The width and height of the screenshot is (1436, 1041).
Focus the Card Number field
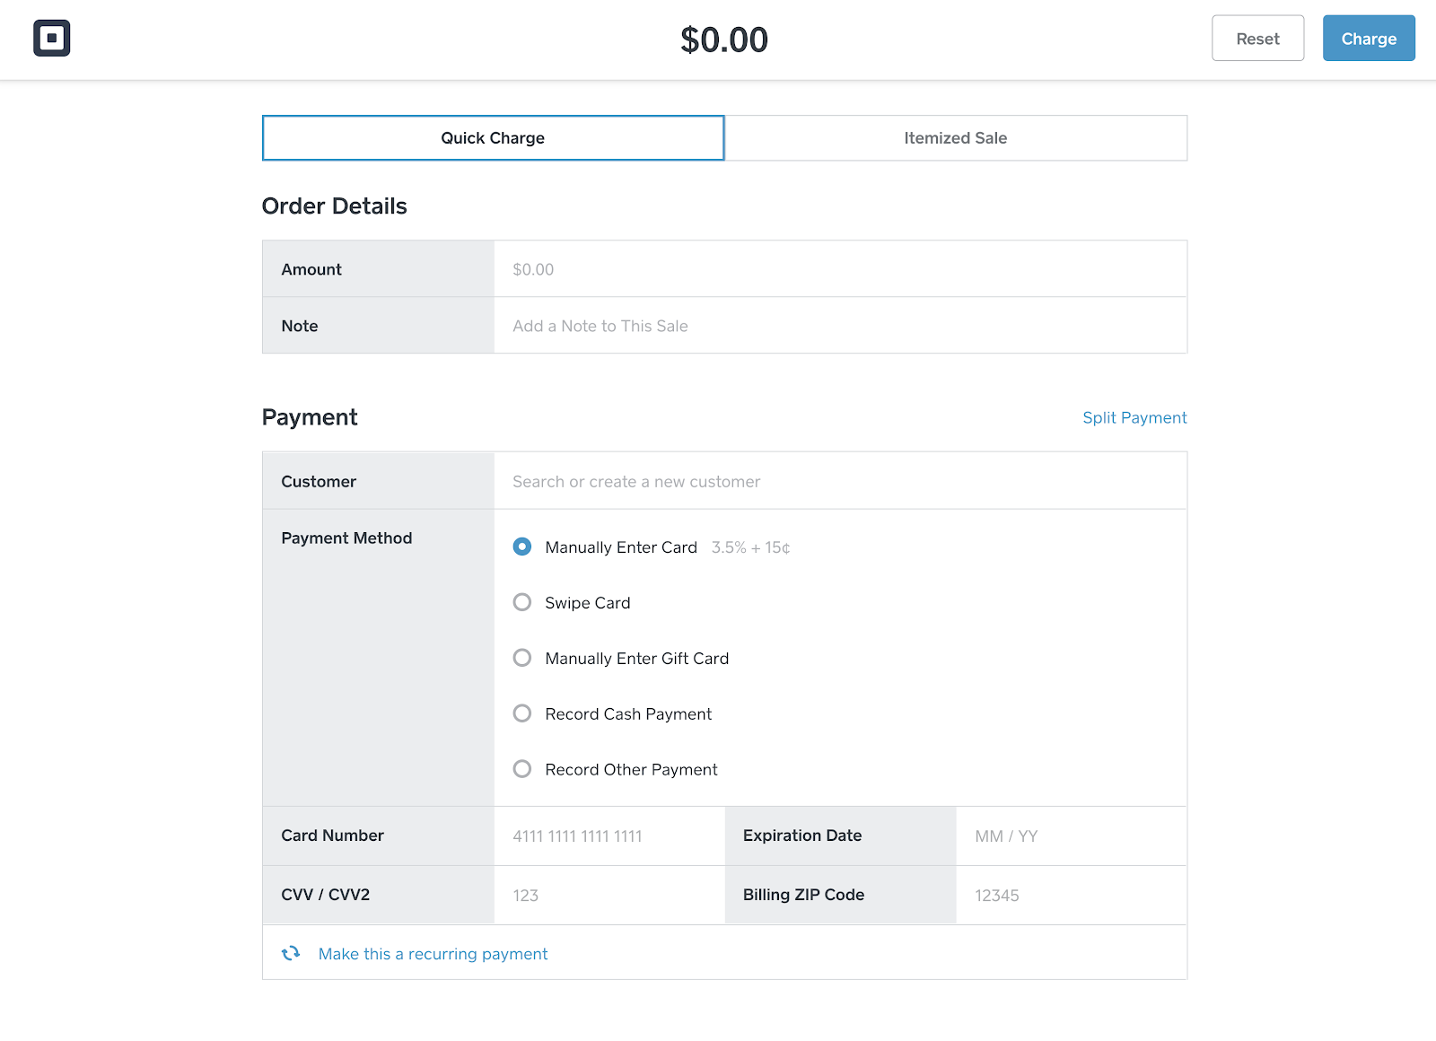[x=609, y=835]
